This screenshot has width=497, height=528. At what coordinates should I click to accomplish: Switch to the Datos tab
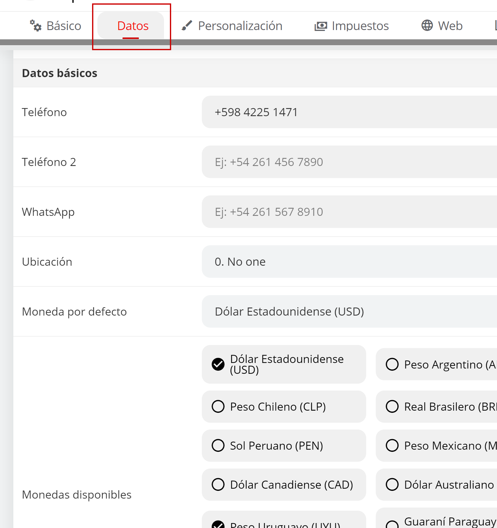point(133,26)
